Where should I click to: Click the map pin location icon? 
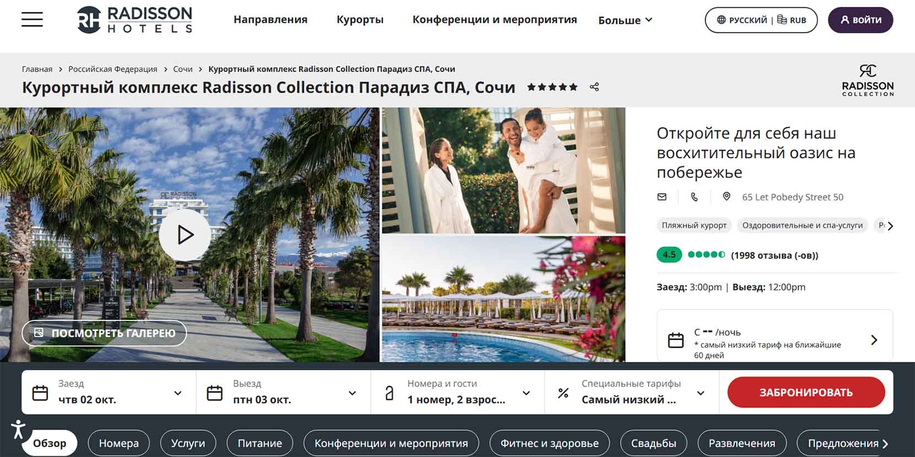click(726, 197)
